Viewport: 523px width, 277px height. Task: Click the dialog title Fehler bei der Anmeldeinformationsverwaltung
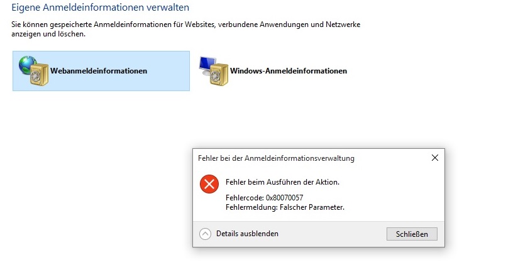pos(276,158)
